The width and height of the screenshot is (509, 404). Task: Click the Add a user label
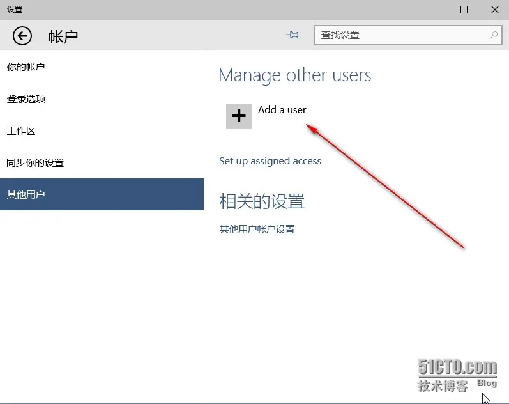click(x=282, y=110)
